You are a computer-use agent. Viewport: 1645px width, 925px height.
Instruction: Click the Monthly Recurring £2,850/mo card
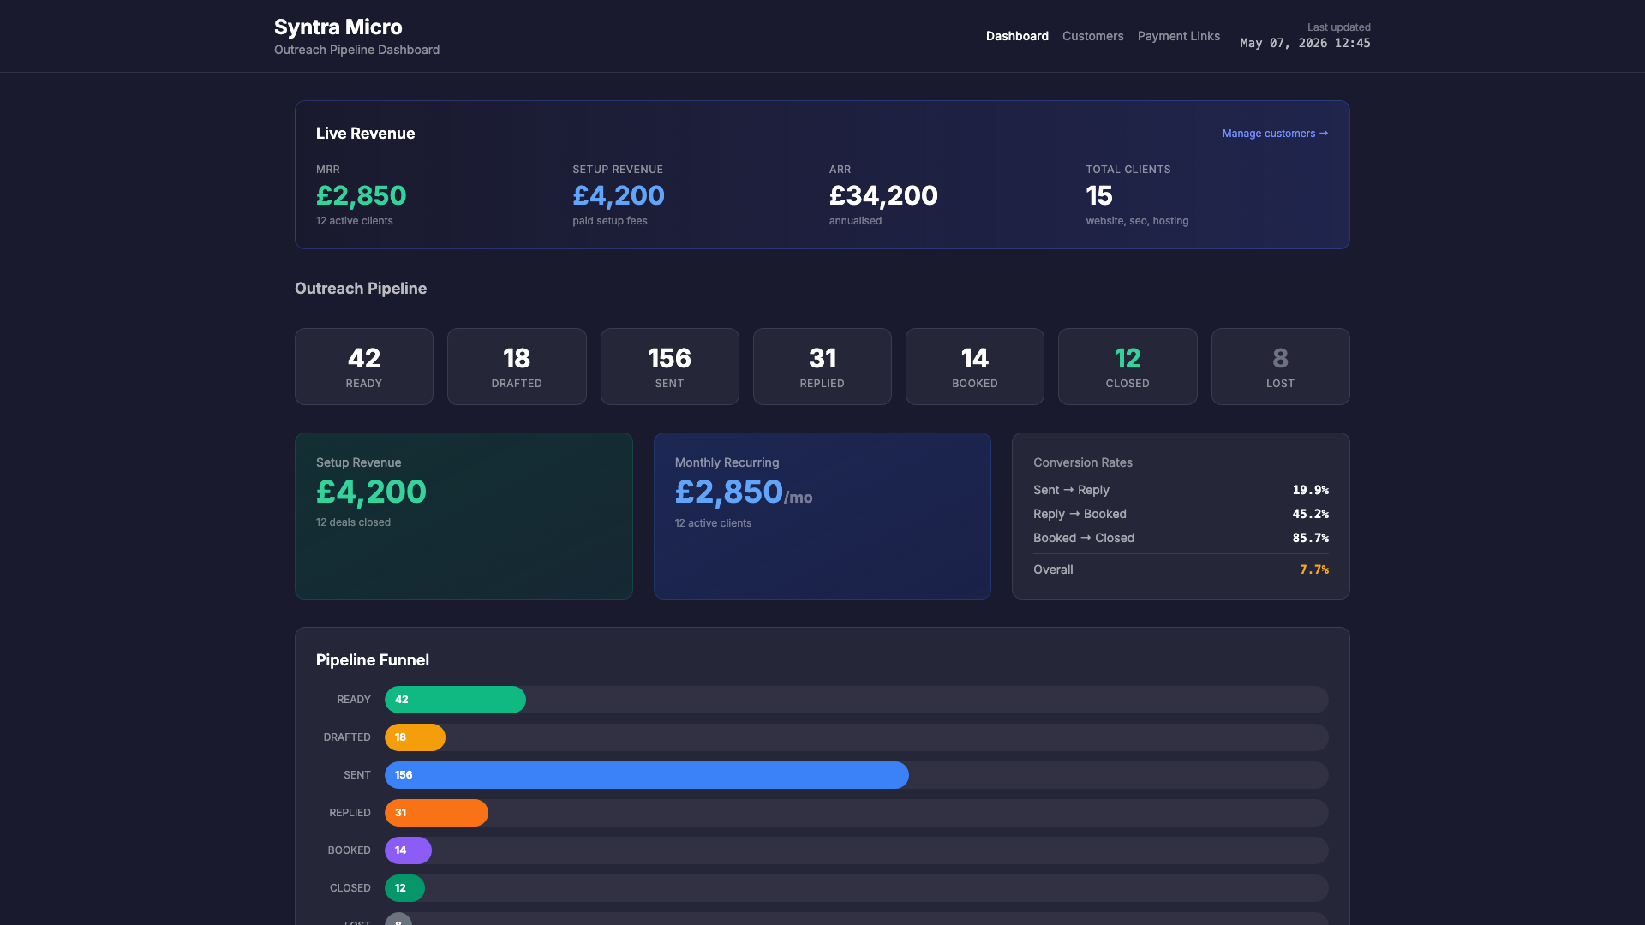(822, 516)
